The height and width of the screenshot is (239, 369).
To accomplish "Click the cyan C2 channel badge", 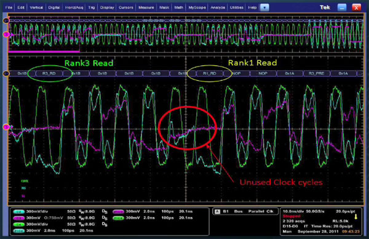I will click(19, 212).
